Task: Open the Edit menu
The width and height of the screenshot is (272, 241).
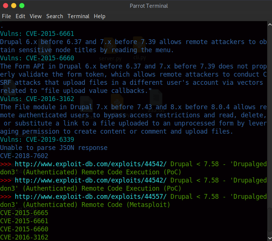Action: pyautogui.click(x=20, y=16)
